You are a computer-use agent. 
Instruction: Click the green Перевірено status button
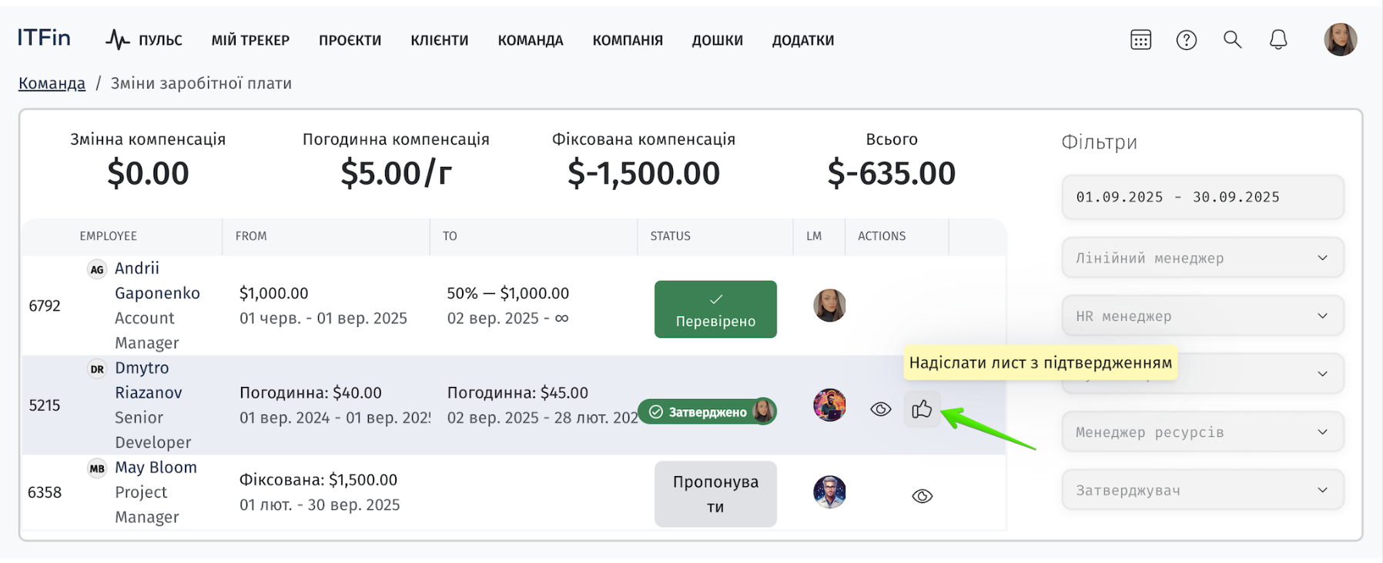click(x=715, y=309)
